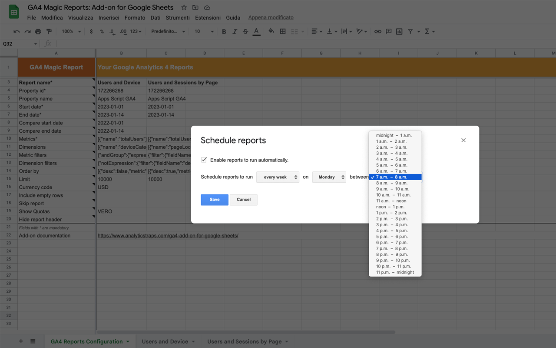Insert a link using the link icon
556x348 pixels.
tap(377, 31)
